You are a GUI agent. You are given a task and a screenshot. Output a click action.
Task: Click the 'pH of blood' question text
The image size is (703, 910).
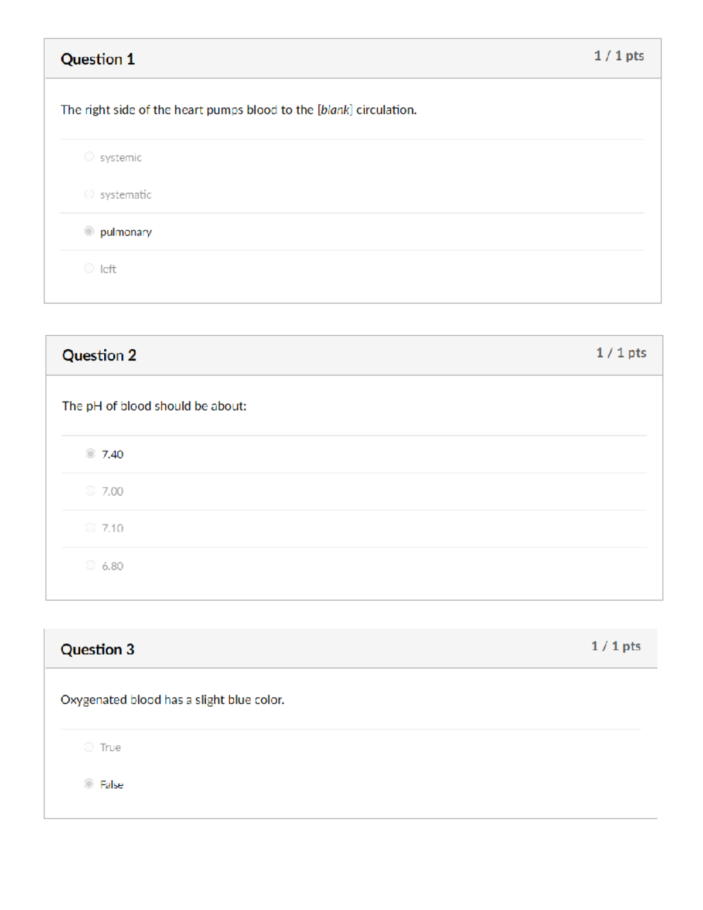click(154, 406)
